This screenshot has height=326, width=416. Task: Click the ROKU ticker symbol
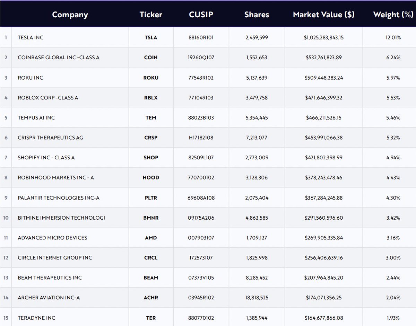151,78
